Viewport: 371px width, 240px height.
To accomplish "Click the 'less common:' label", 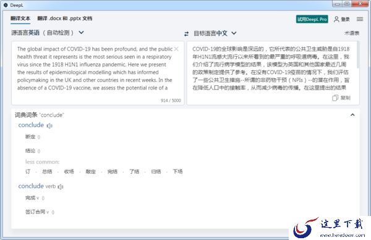I will pos(42,162).
